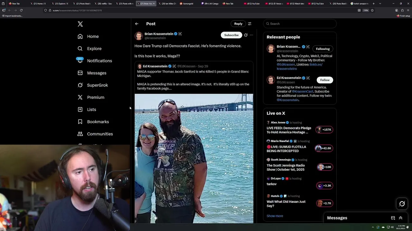
Task: Show hidden system tray icons
Action: (373, 227)
